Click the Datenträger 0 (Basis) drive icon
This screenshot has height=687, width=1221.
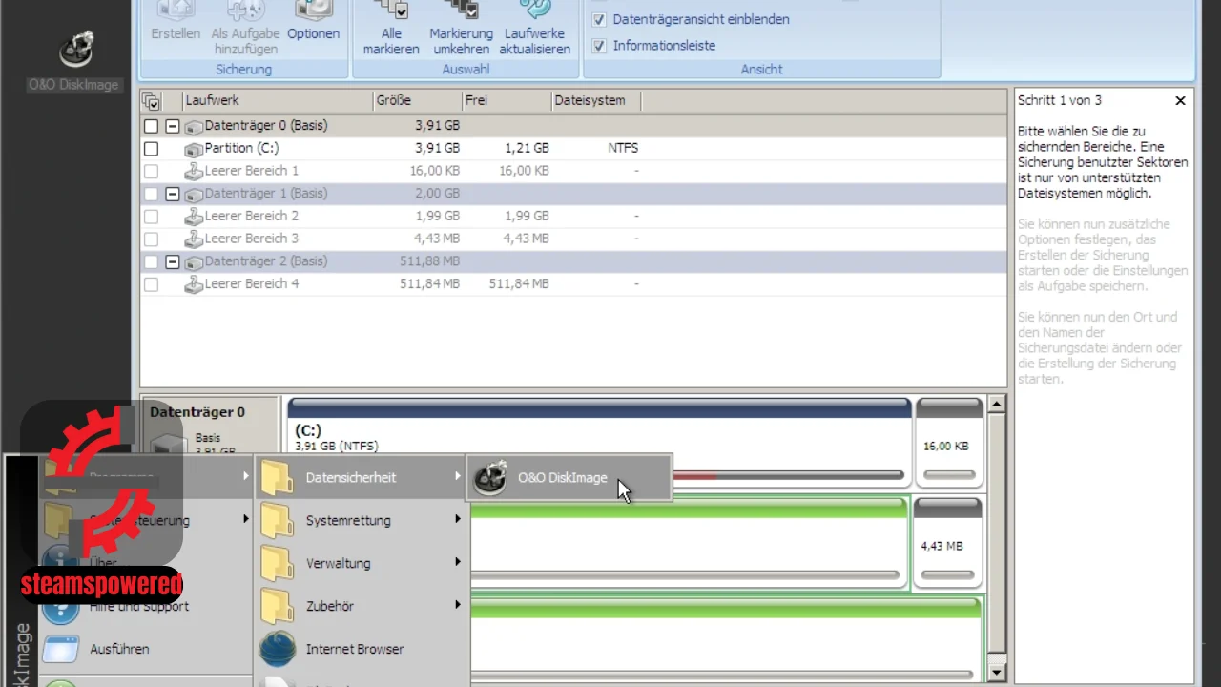point(194,126)
